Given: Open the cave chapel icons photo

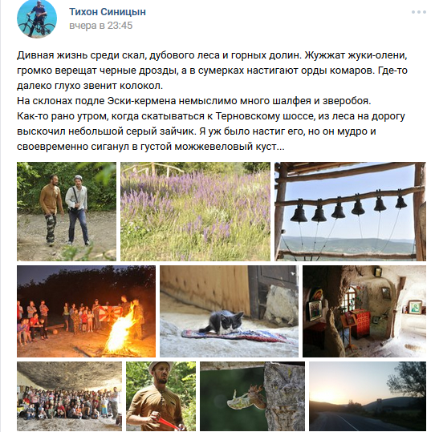Looking at the screenshot, I should [x=364, y=311].
